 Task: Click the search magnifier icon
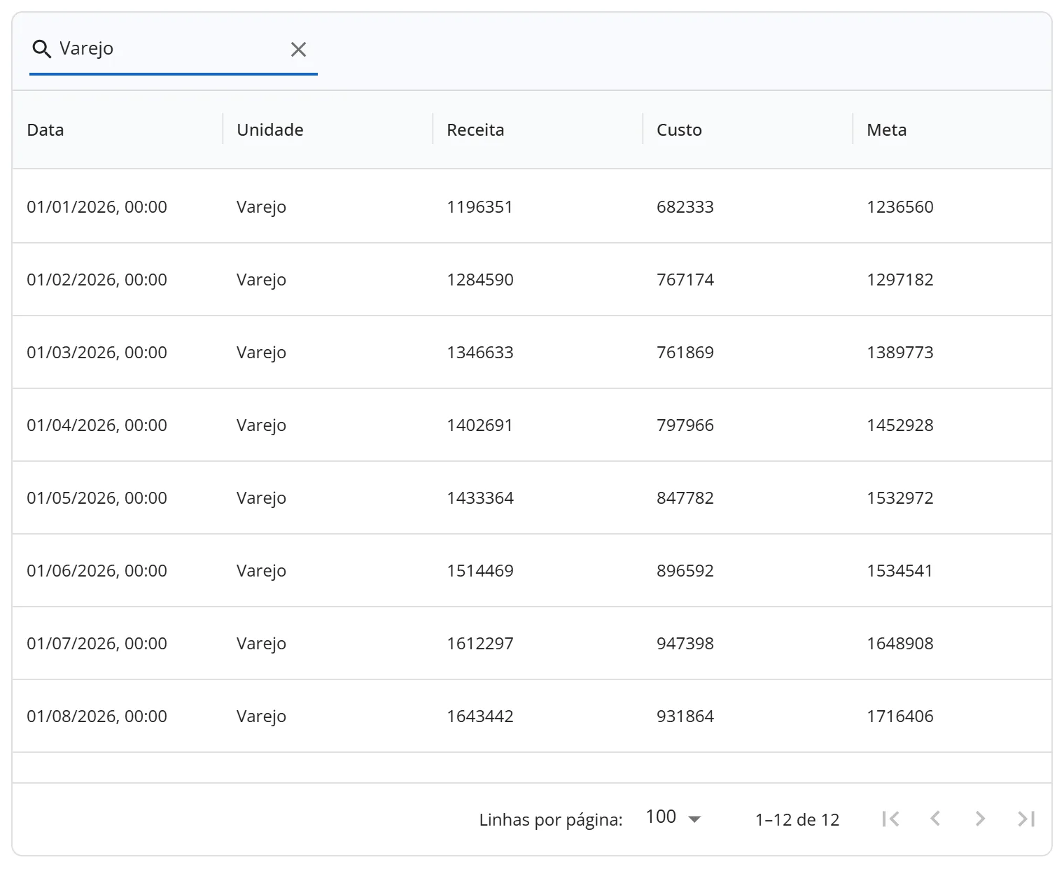[42, 49]
